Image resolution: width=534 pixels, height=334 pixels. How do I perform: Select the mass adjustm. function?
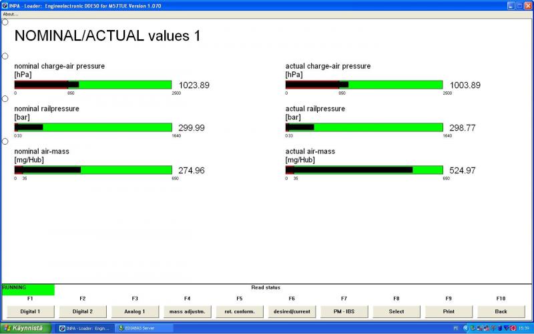click(x=187, y=311)
